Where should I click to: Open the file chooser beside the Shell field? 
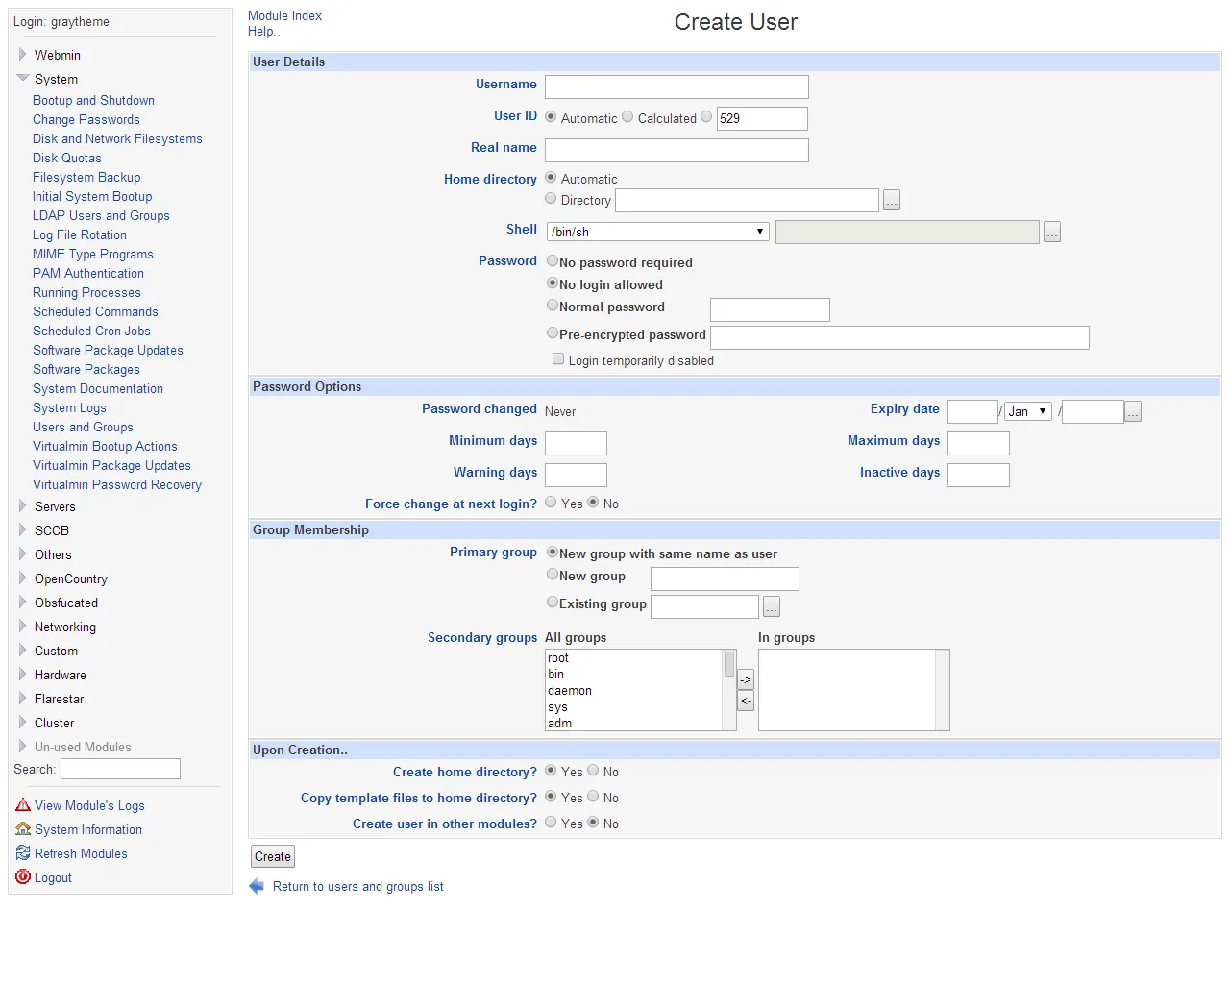(x=1051, y=232)
